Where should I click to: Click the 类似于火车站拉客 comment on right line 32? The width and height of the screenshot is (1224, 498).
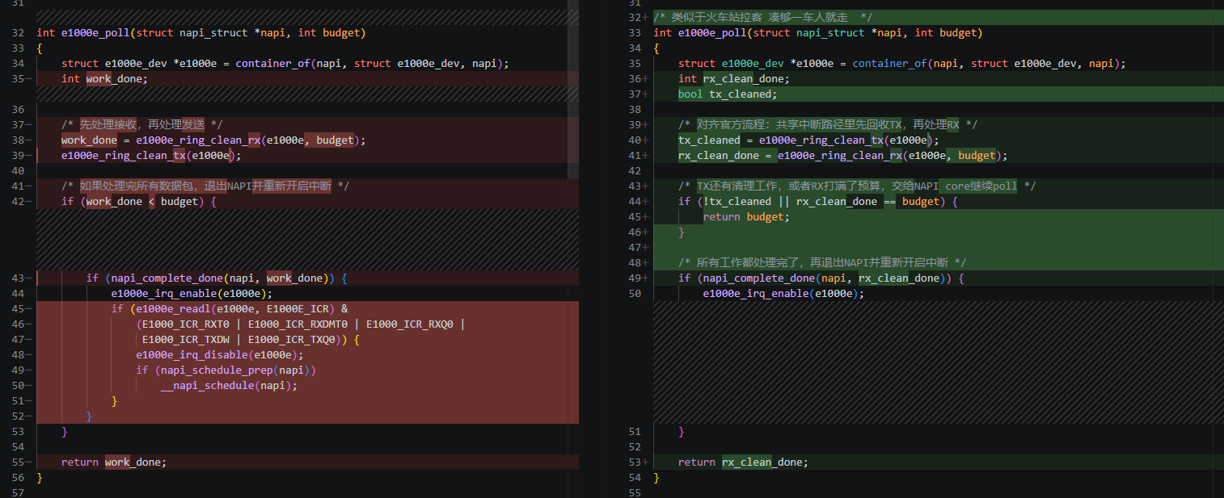[x=763, y=17]
